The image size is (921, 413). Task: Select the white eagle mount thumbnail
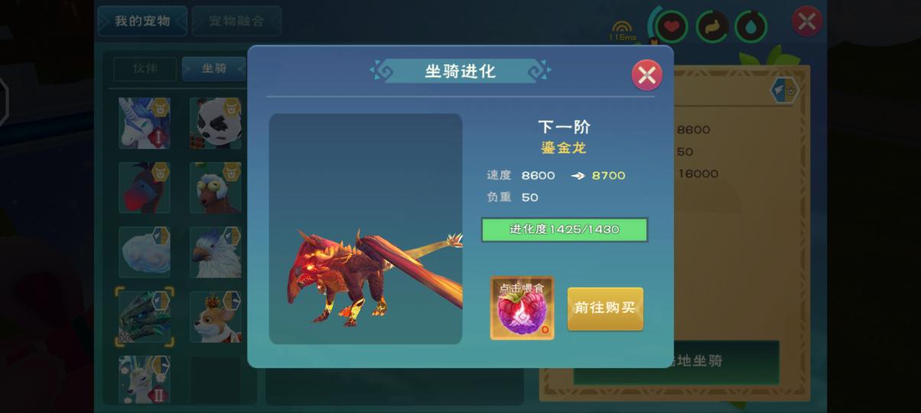pos(216,252)
